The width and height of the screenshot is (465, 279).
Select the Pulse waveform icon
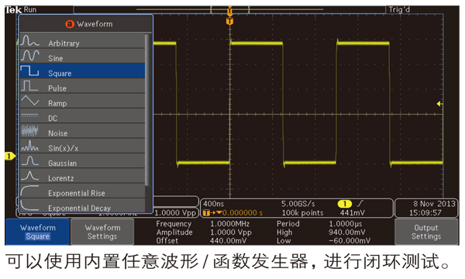pos(29,85)
